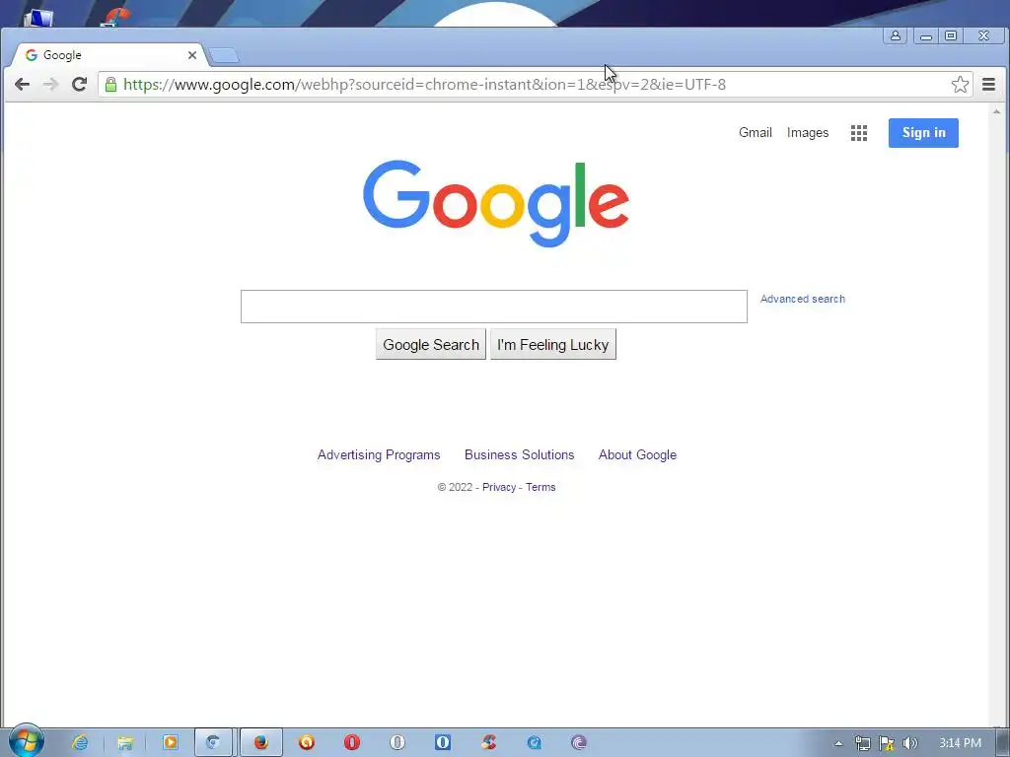
Task: Open the red-blue S browser taskbar icon
Action: (488, 742)
